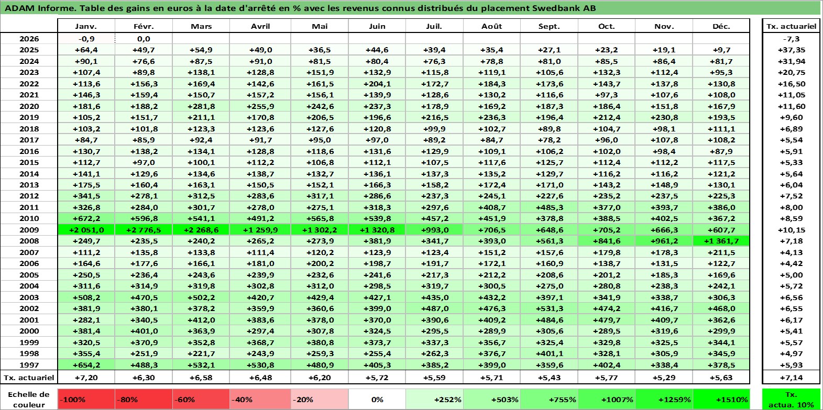Click the cell showing +341,5
The width and height of the screenshot is (823, 410).
point(86,196)
